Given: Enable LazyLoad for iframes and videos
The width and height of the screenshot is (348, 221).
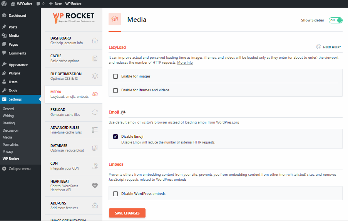Looking at the screenshot, I should 115,91.
